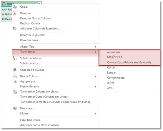Click the ABC123 data type icon

tap(4, 4)
